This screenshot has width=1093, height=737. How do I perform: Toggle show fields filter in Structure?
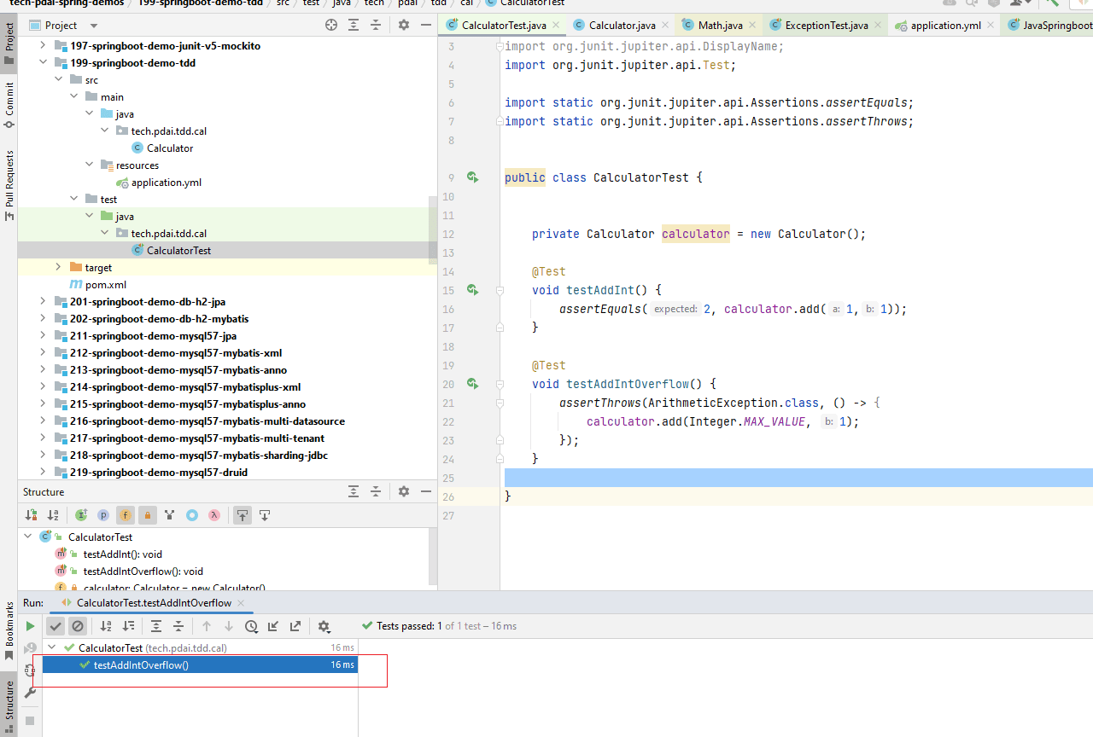point(126,515)
